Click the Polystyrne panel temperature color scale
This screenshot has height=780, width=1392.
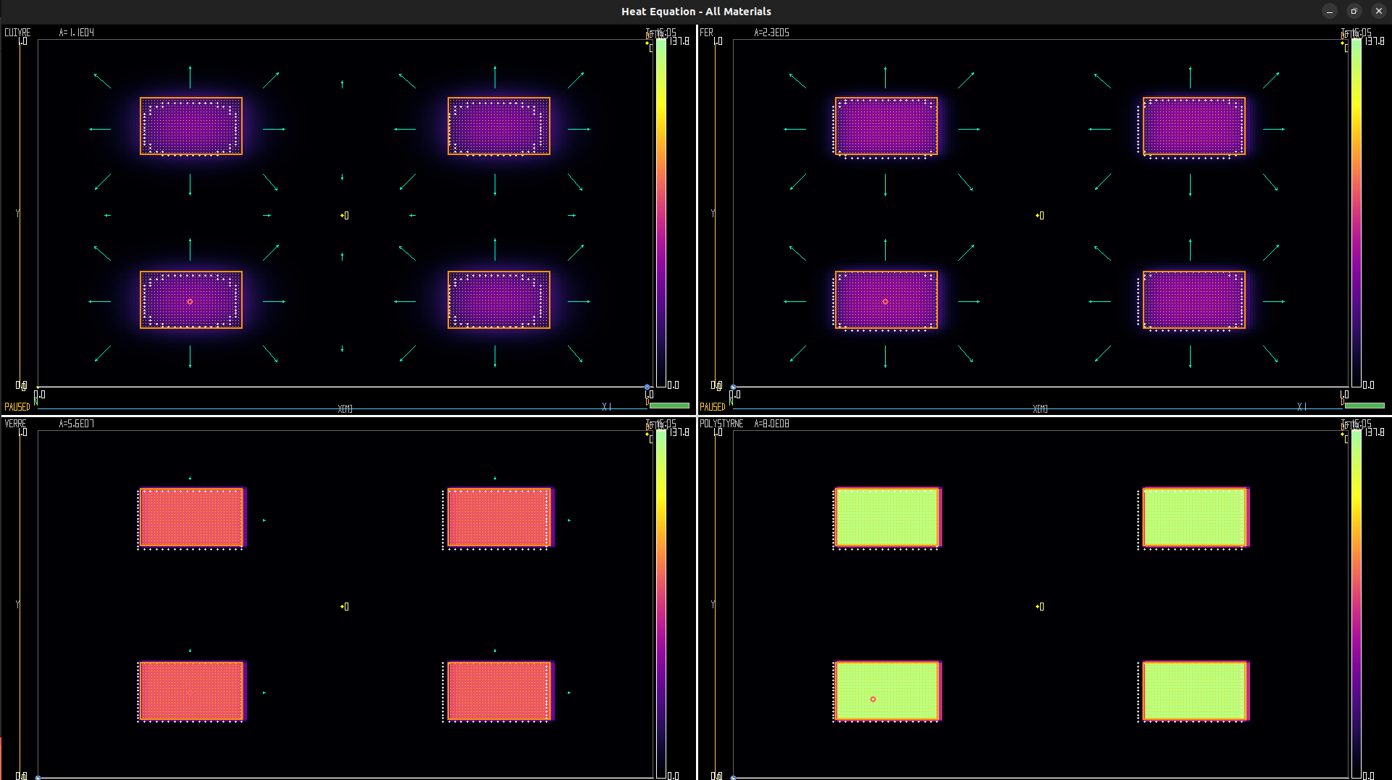pyautogui.click(x=1357, y=604)
